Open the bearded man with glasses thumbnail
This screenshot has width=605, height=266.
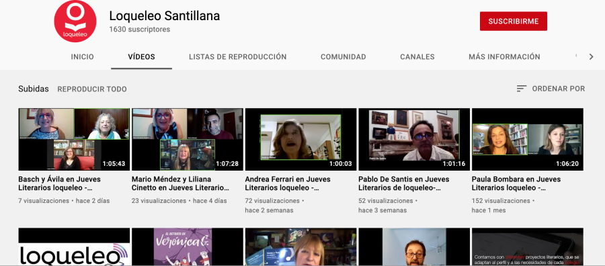tap(414, 247)
